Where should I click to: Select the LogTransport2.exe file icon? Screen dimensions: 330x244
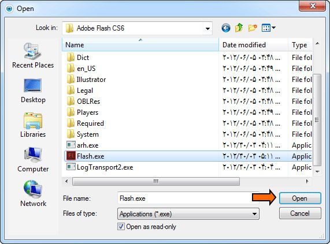[x=71, y=167]
